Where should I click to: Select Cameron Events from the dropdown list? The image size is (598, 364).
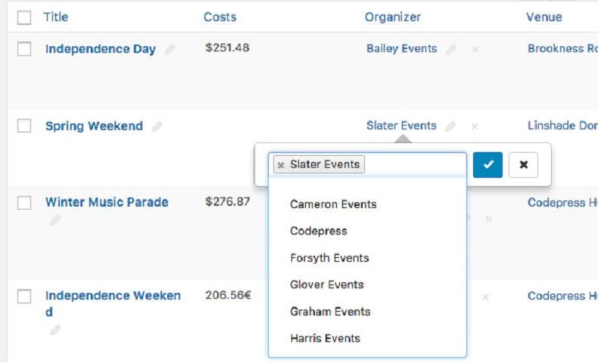tap(333, 204)
